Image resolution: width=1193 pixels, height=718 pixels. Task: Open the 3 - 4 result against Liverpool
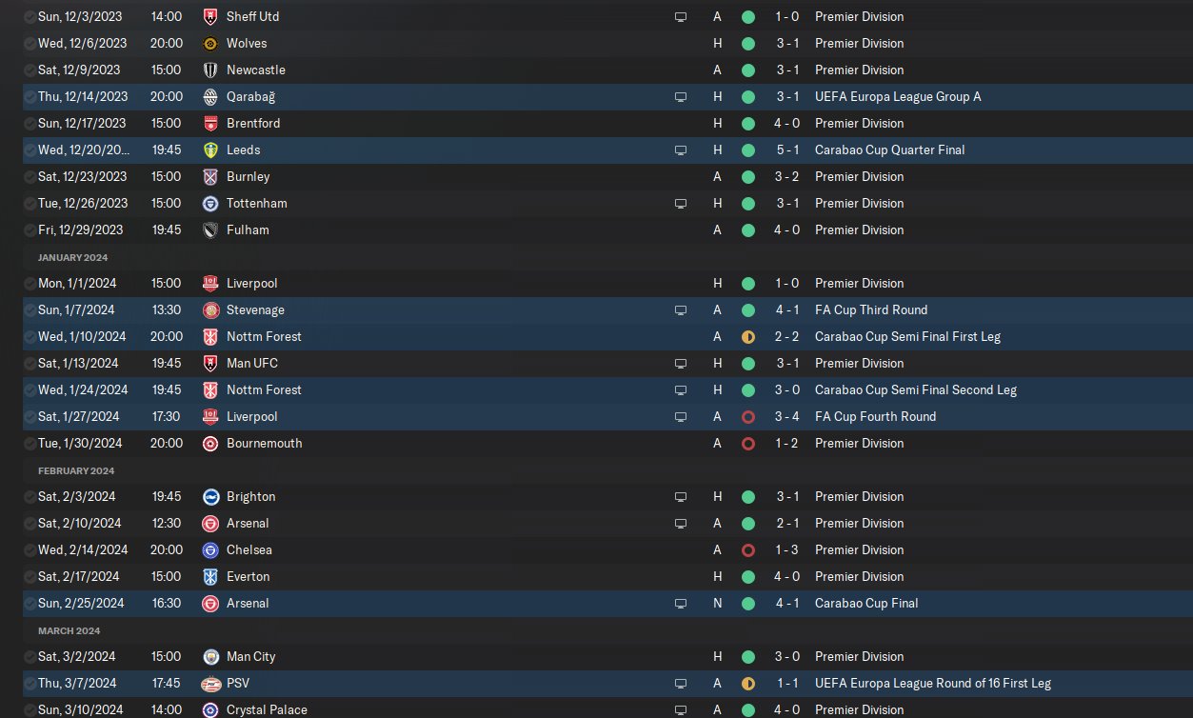786,416
